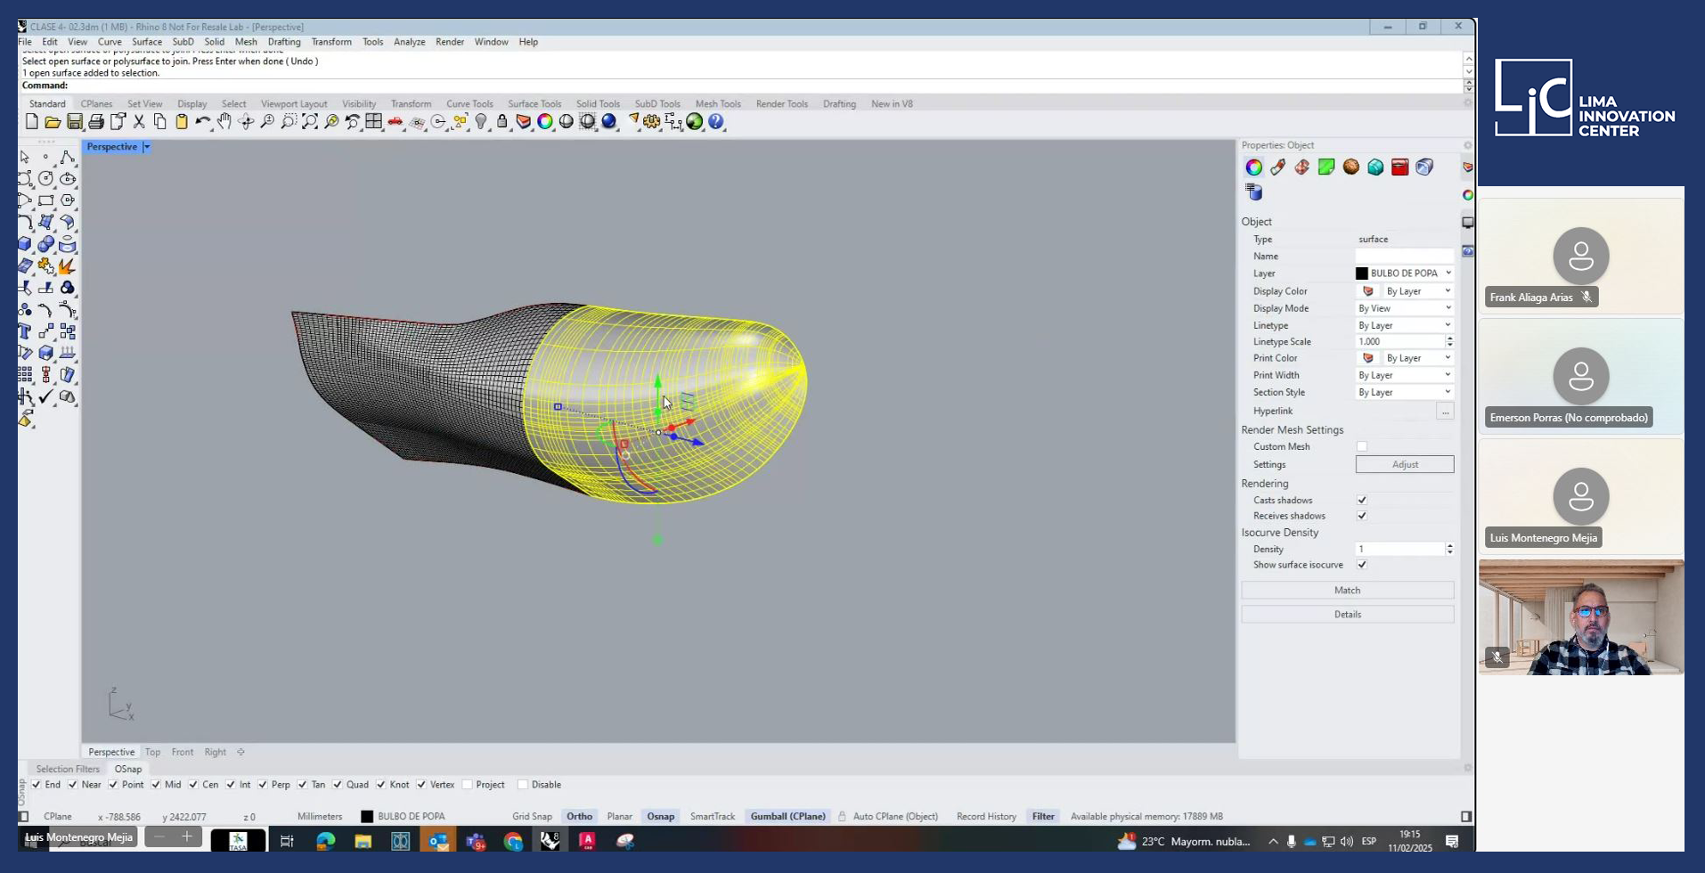Click the black layer color swatch
Viewport: 1705px width, 873px height.
pos(1362,273)
